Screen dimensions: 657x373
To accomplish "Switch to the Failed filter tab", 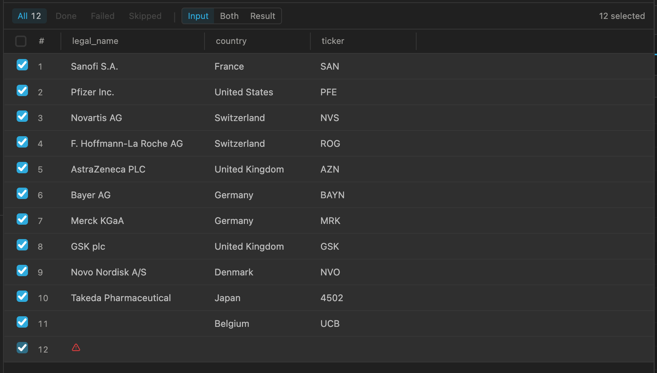I will coord(102,16).
